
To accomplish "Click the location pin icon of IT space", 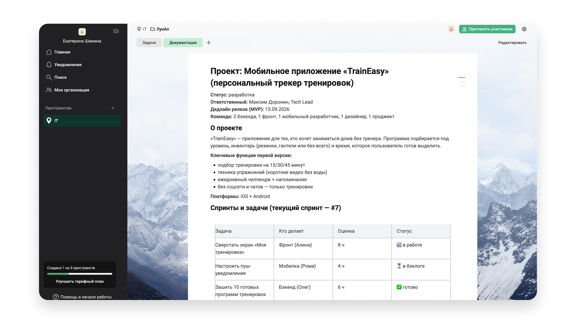I will [x=49, y=121].
